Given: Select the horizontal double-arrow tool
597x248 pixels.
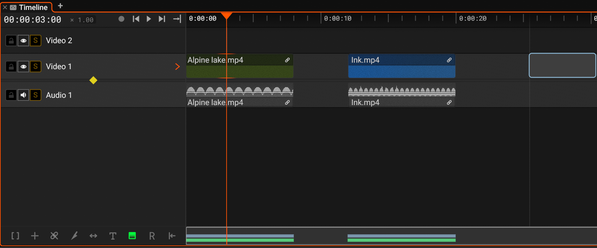Looking at the screenshot, I should [93, 236].
